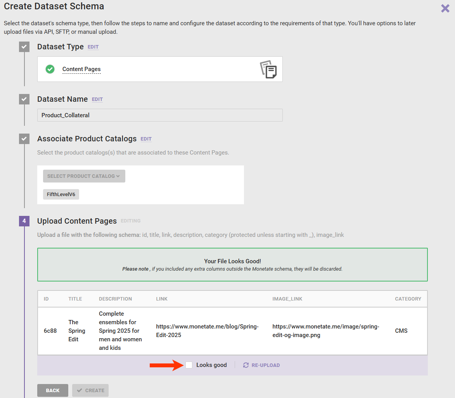
Task: Click the green checkmark beside Content Pages
Action: point(50,69)
